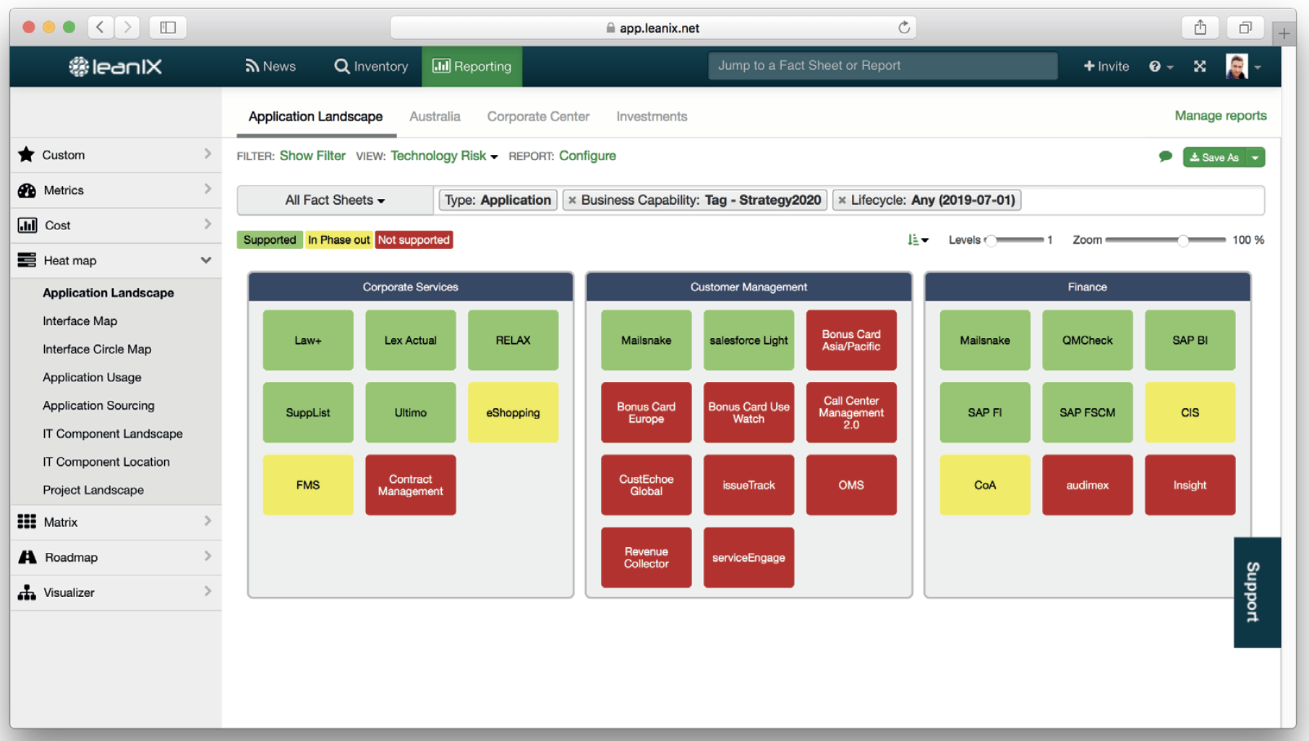This screenshot has width=1309, height=741.
Task: Select the Cost icon in the sidebar
Action: tap(27, 225)
